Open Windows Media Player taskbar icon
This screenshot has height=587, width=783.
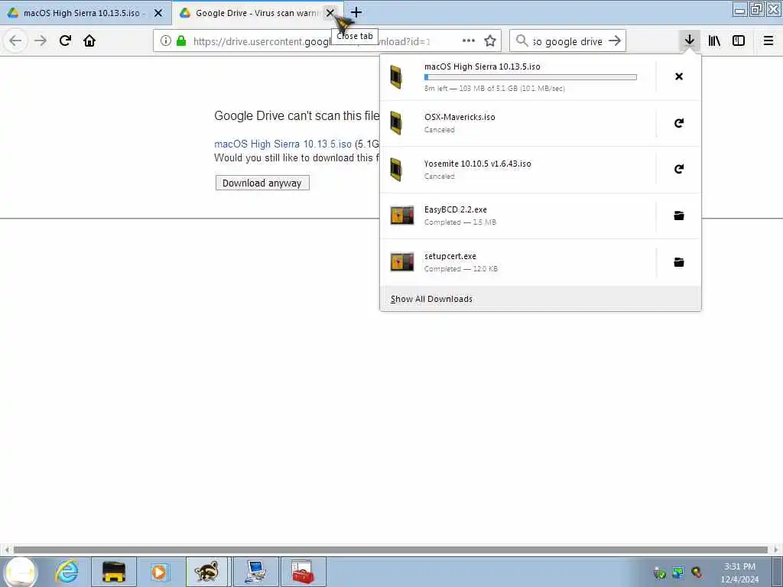coord(159,572)
